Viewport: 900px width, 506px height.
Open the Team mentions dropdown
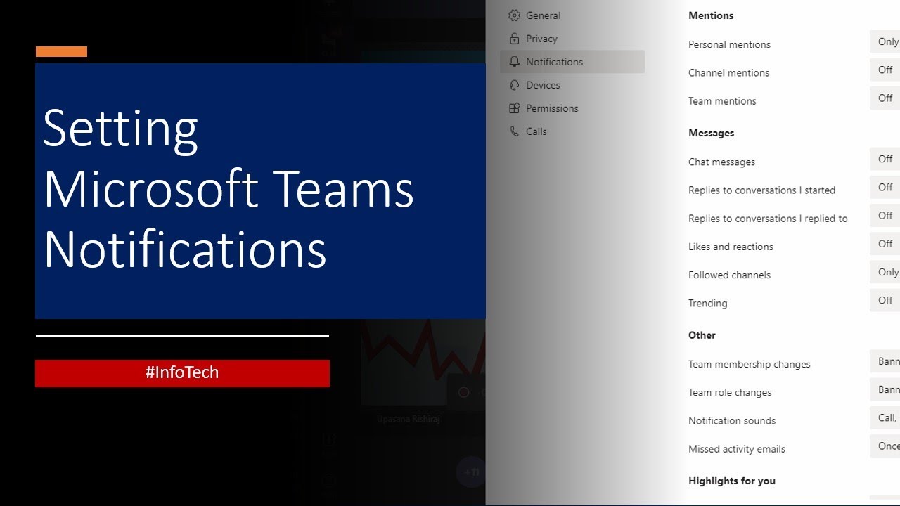(x=885, y=98)
